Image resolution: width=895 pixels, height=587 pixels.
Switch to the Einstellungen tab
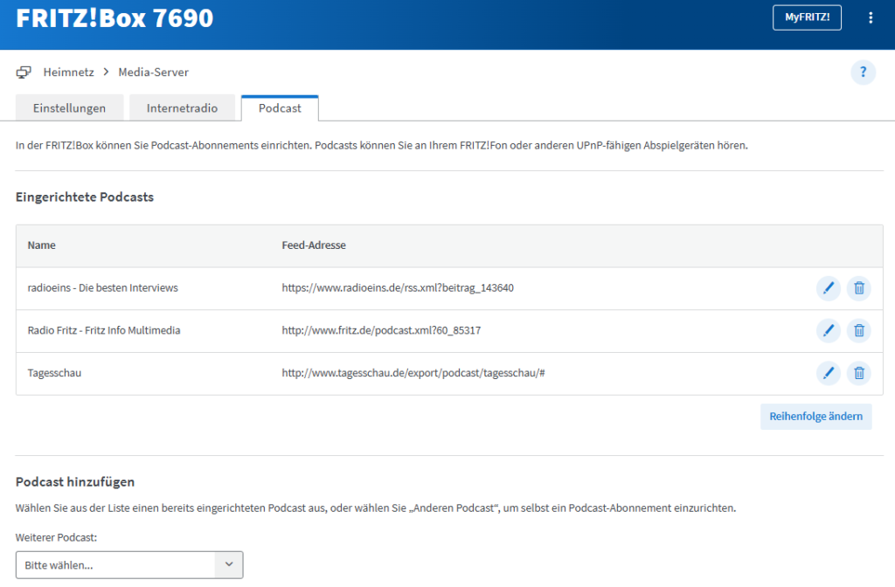pos(69,108)
